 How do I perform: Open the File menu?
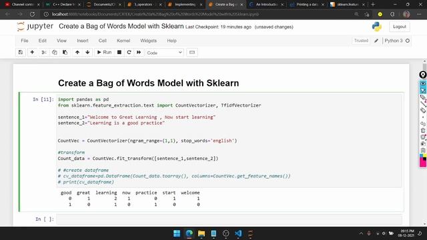(x=25, y=41)
